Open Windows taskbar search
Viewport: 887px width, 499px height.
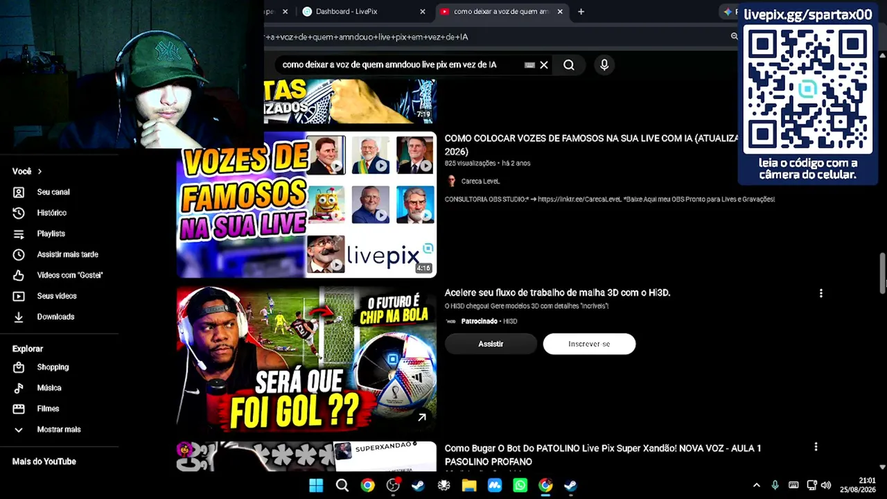(342, 485)
